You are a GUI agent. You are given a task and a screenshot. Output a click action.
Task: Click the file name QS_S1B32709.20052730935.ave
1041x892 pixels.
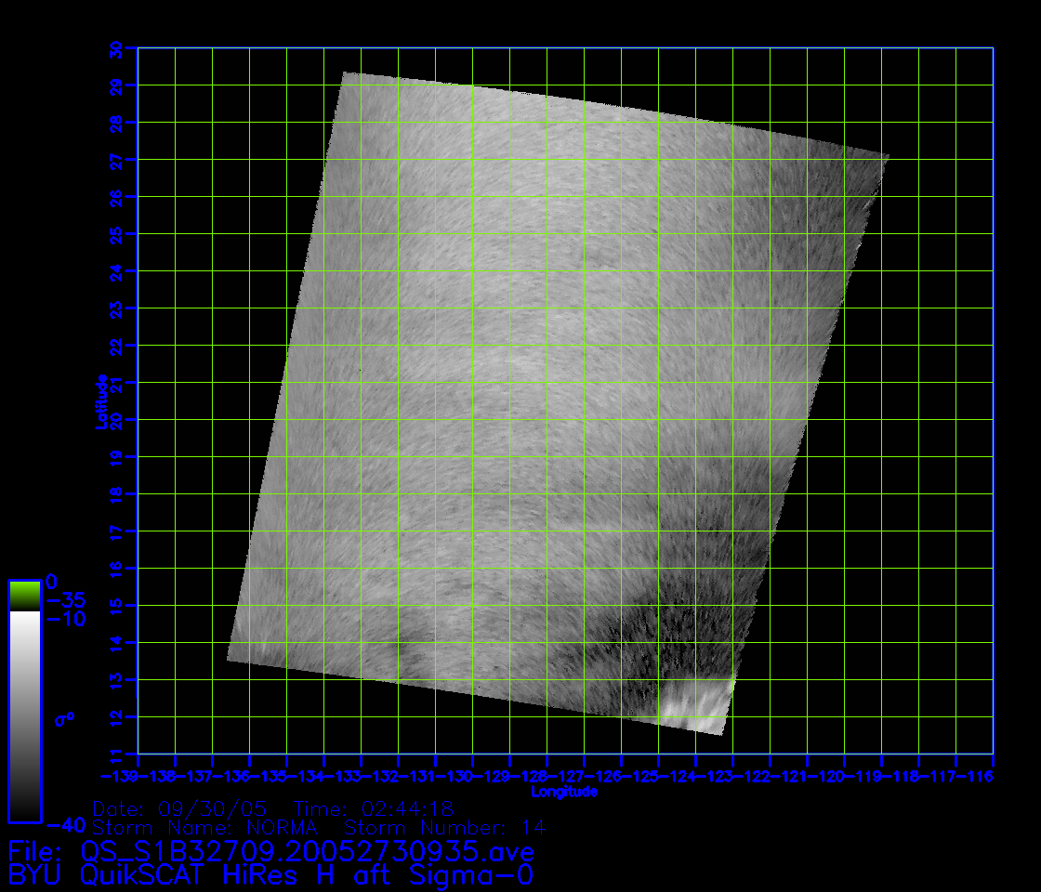coord(308,851)
